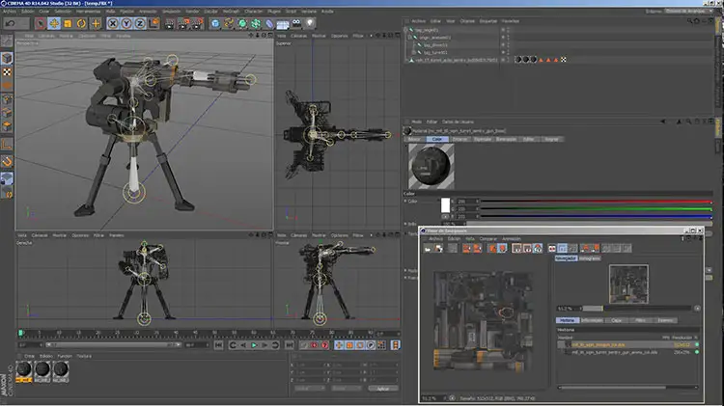Switch to Especular material tab
724x406 pixels.
click(483, 139)
